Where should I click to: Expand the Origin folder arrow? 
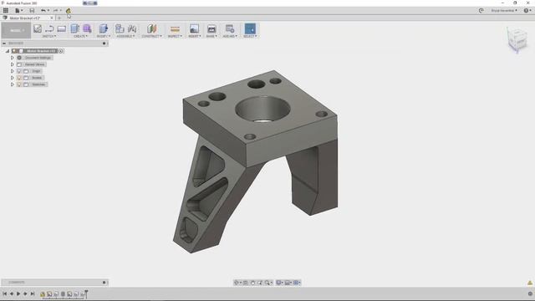click(13, 71)
